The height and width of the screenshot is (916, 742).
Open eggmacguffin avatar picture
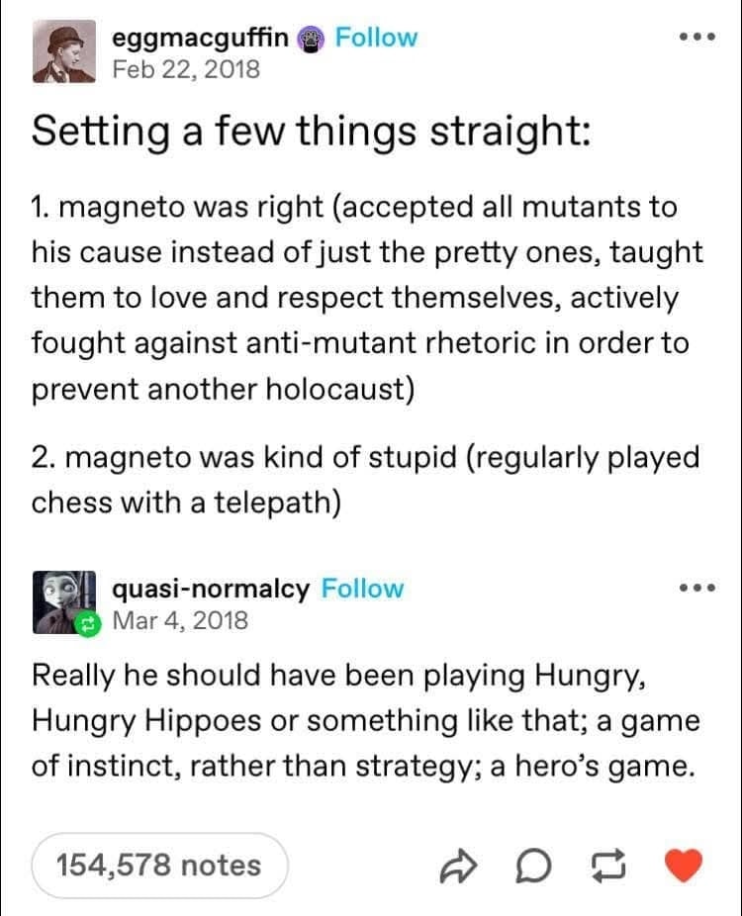click(63, 51)
